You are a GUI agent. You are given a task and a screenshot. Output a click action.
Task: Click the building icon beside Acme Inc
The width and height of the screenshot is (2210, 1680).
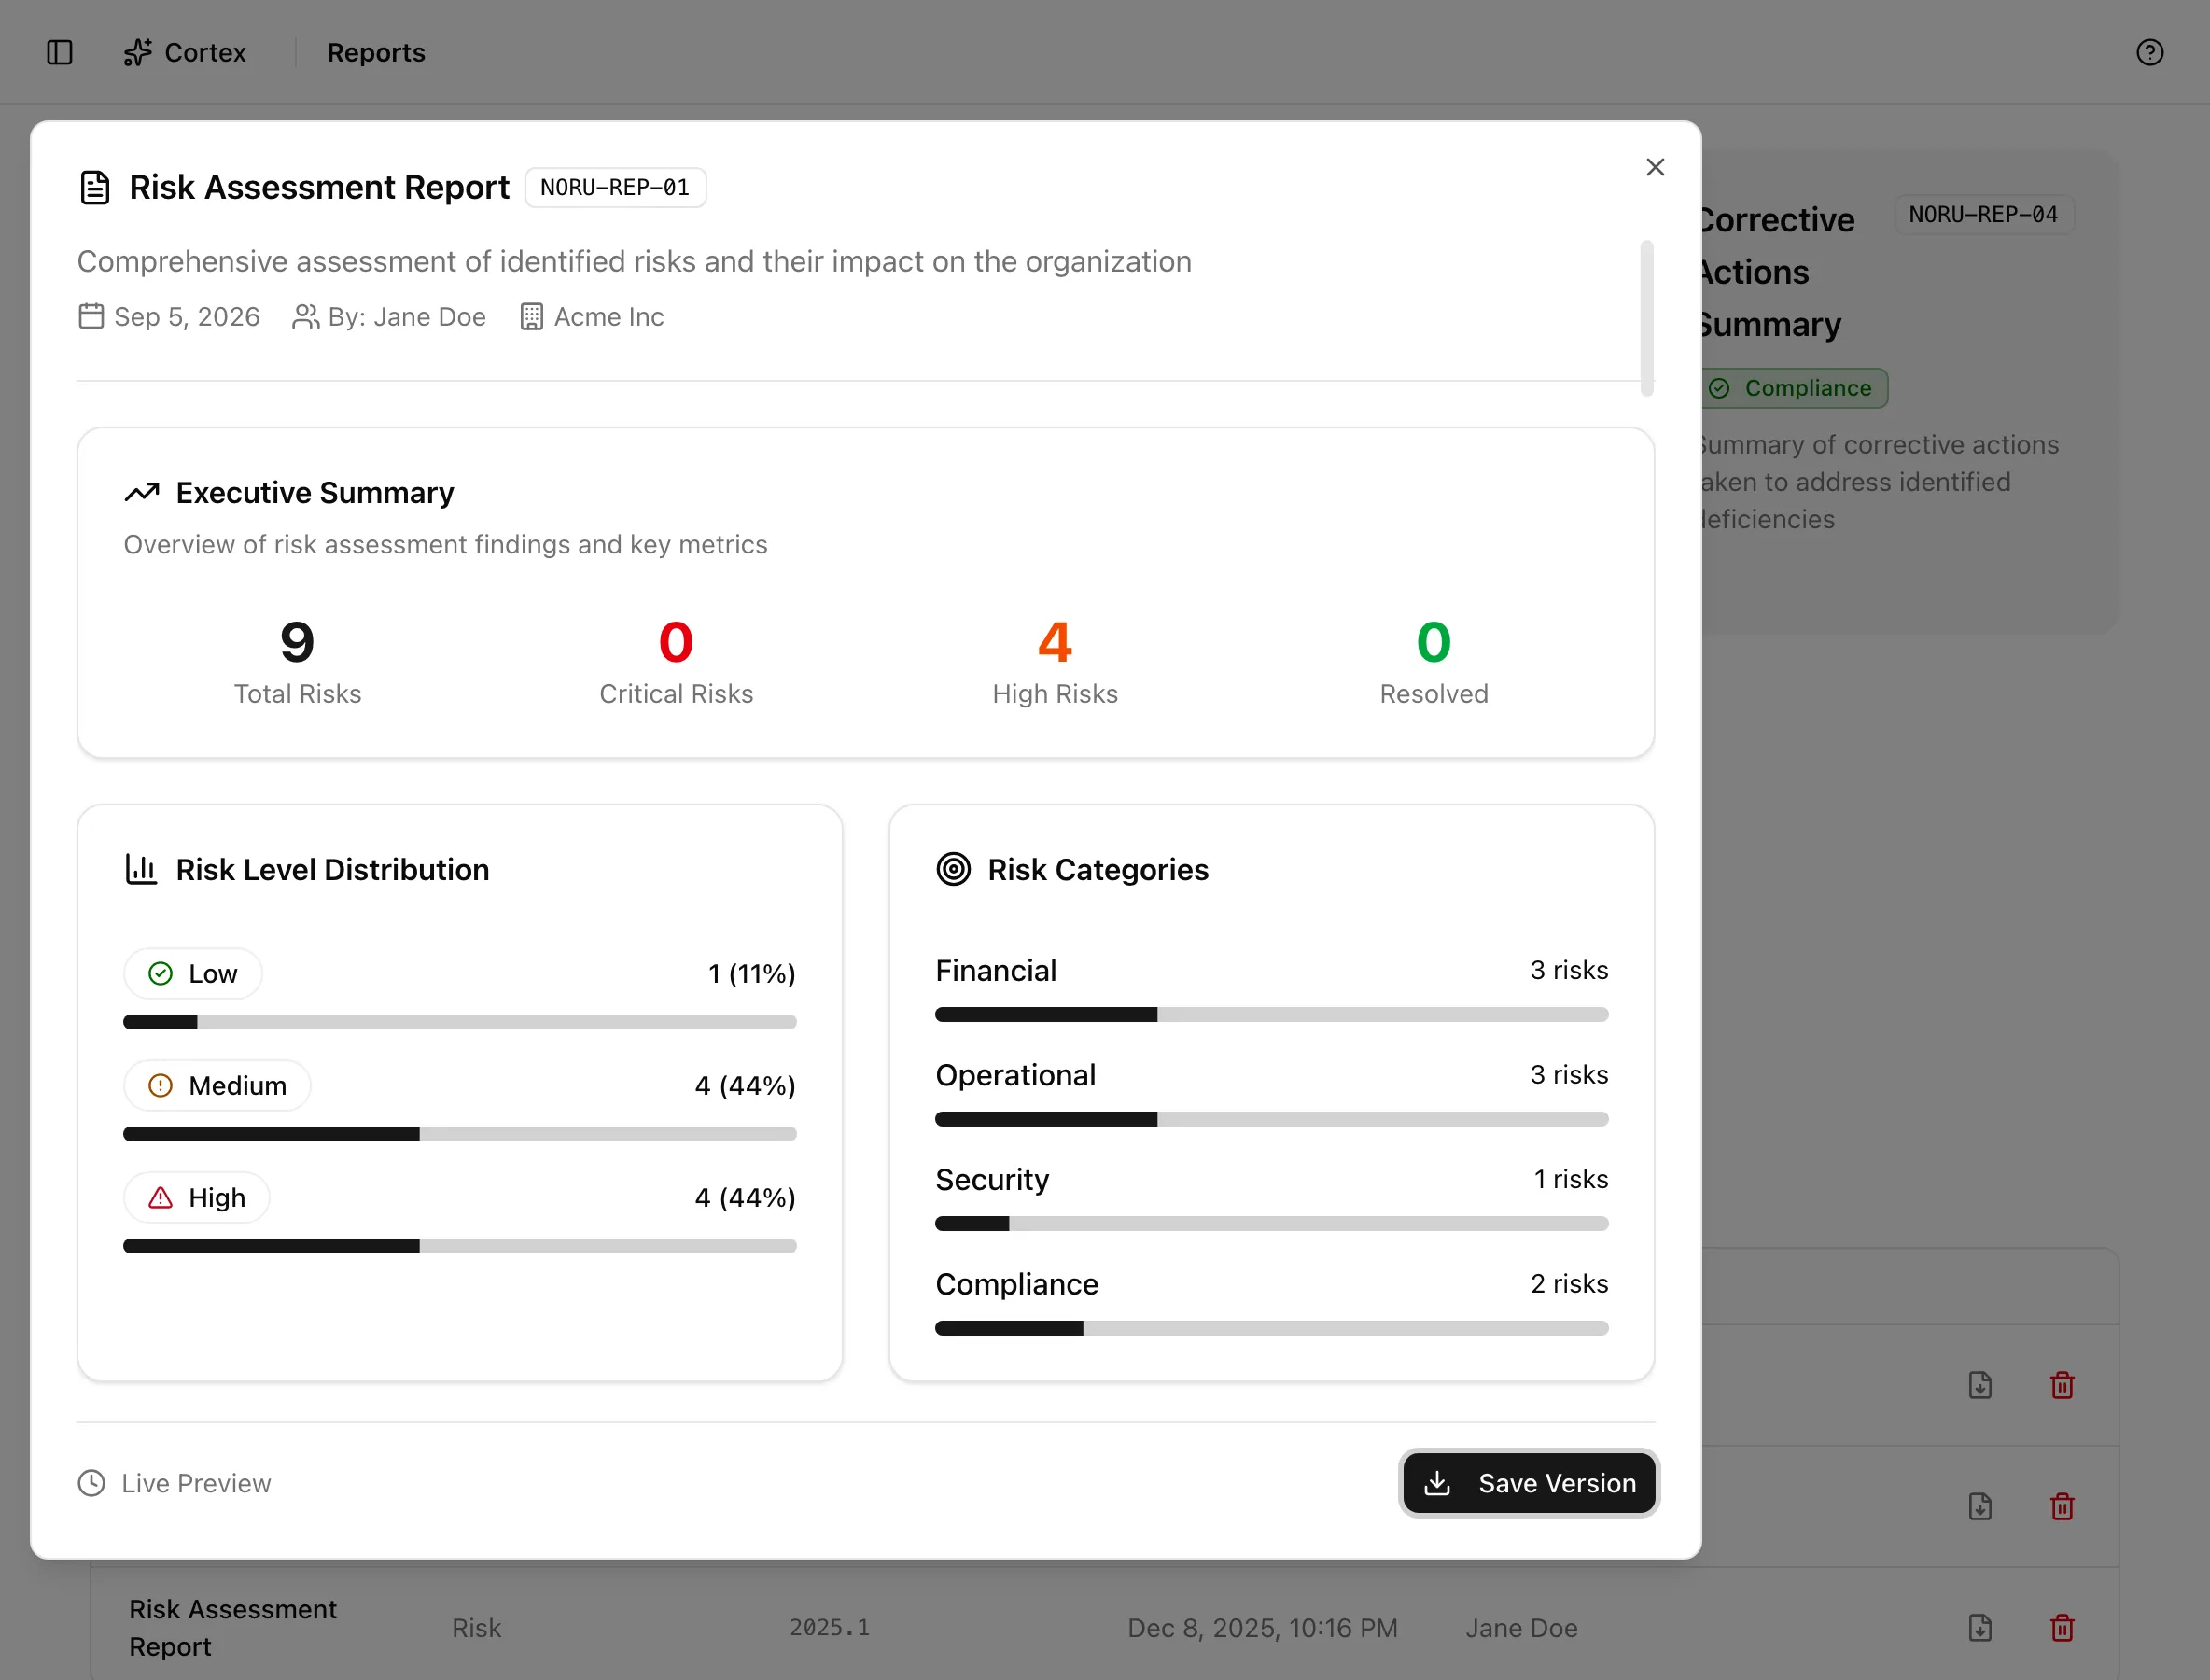point(531,316)
